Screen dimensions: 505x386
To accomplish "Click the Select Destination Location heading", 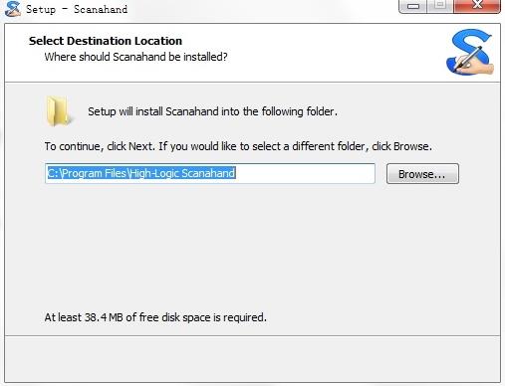I will pos(106,41).
